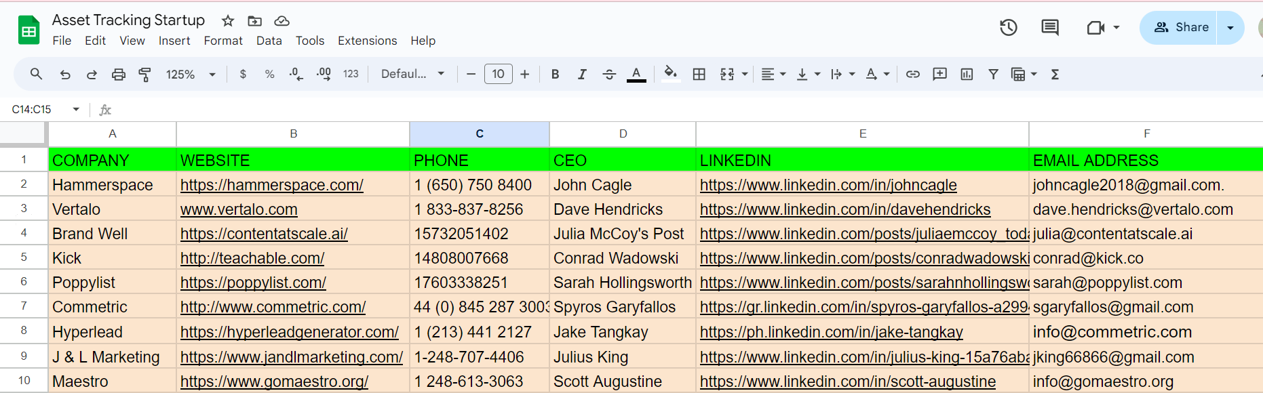Open the View menu
The width and height of the screenshot is (1263, 393).
[132, 41]
